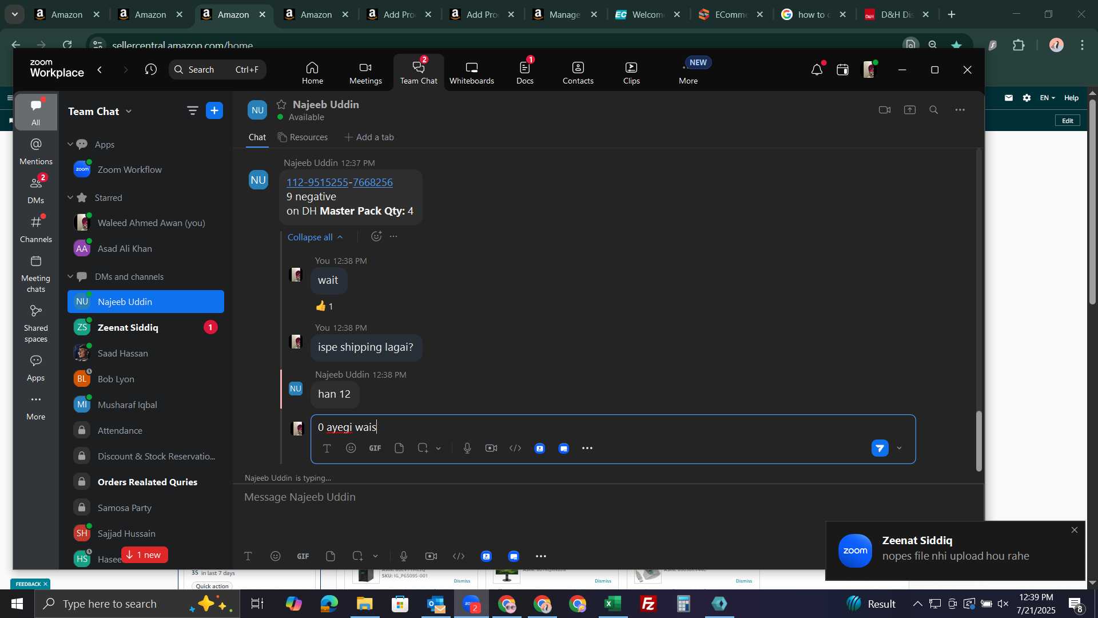Viewport: 1098px width, 618px height.
Task: Open profile avatar menu in Zoom
Action: 869,70
